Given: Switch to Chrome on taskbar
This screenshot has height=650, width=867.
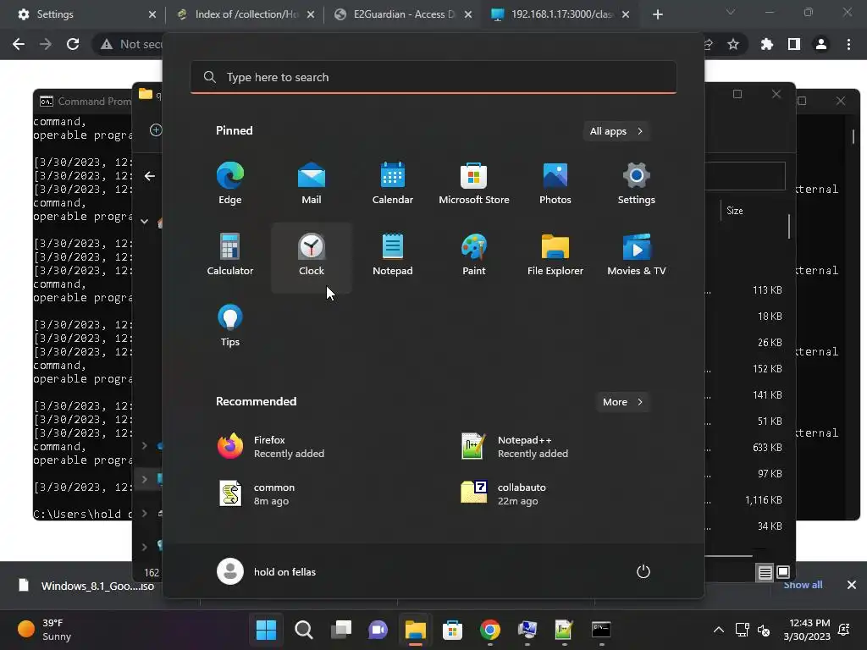Looking at the screenshot, I should tap(490, 630).
